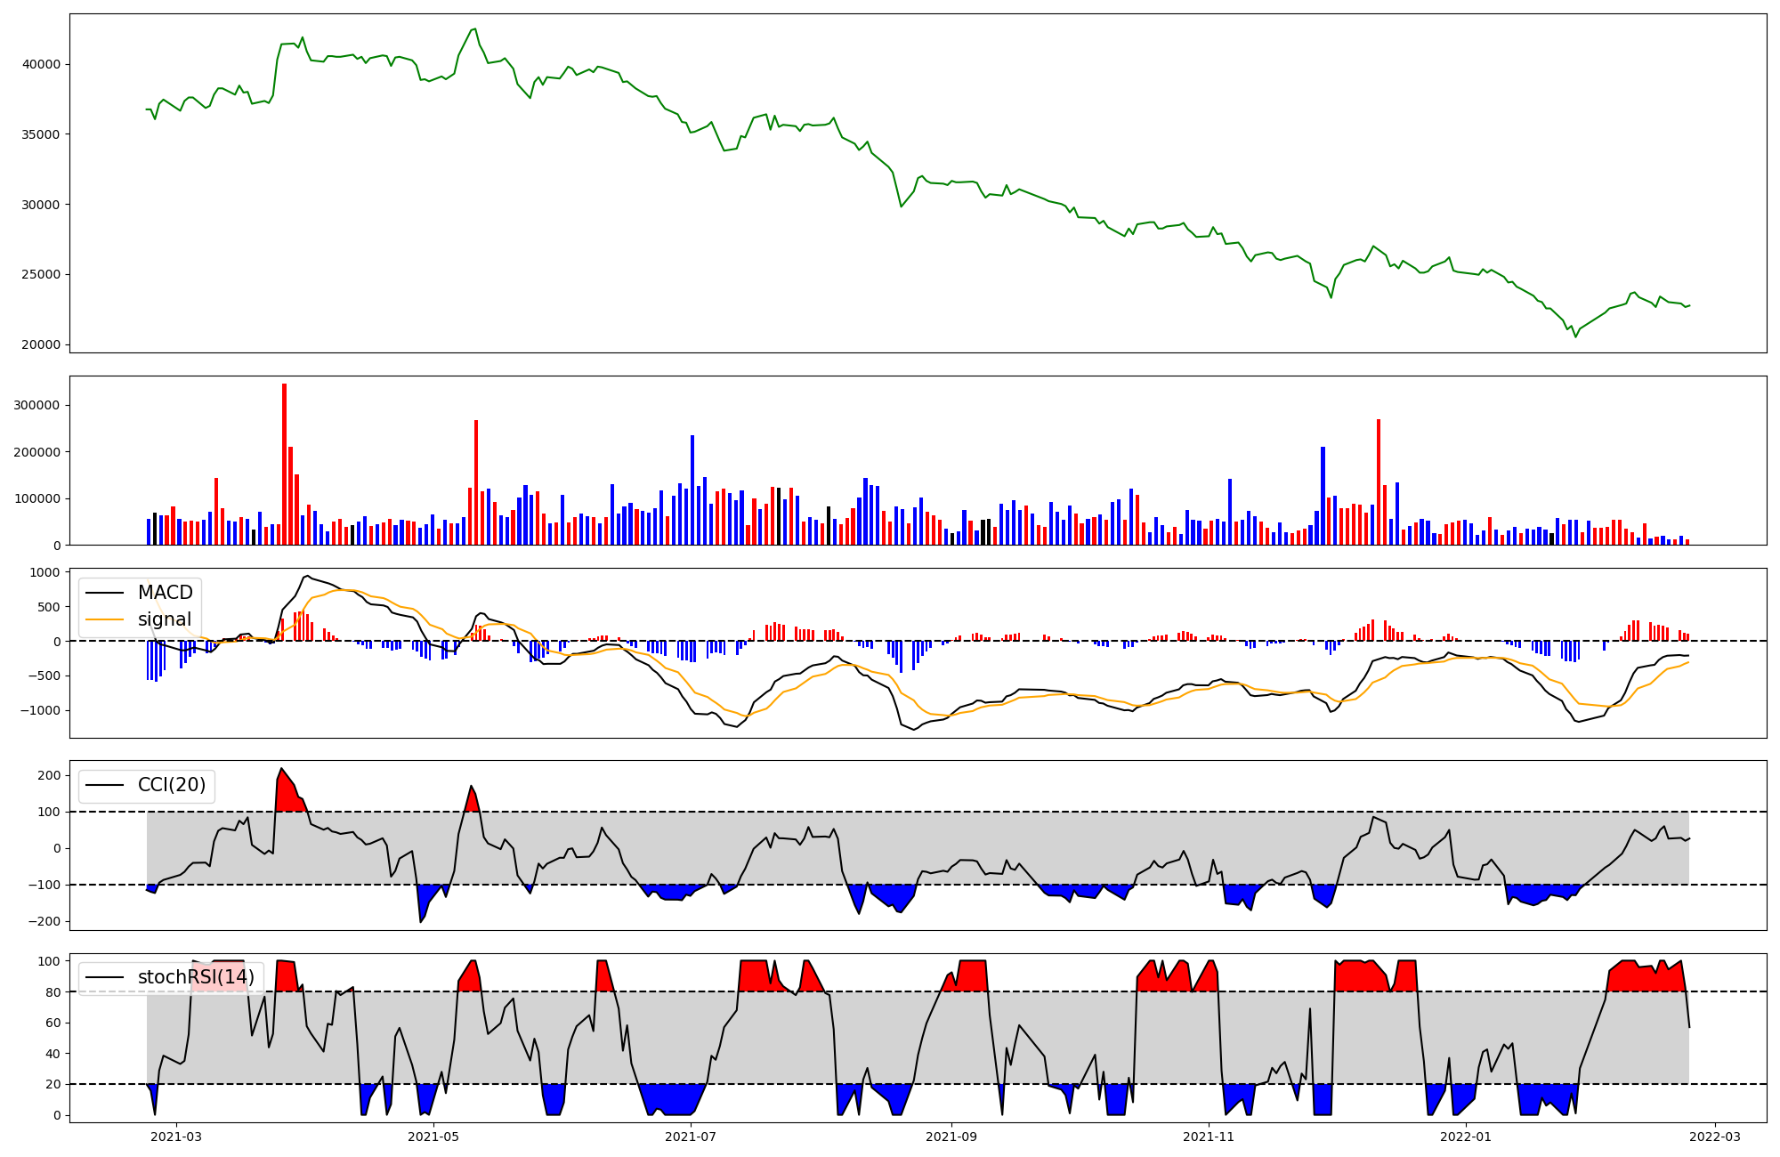Click the 2021-11 x-axis date label
Image resolution: width=1780 pixels, height=1157 pixels.
tap(1209, 1137)
